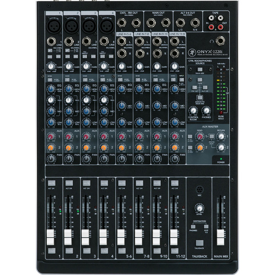Screen dimensions: 275x275
Task: Click the CNTL-RM OUT R jack
Action: coord(136,23)
